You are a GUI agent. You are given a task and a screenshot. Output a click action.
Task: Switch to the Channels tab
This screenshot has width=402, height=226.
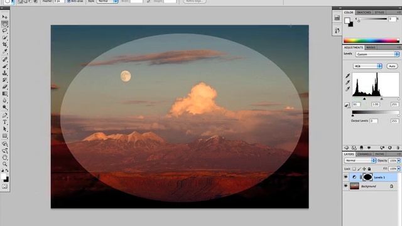click(364, 154)
